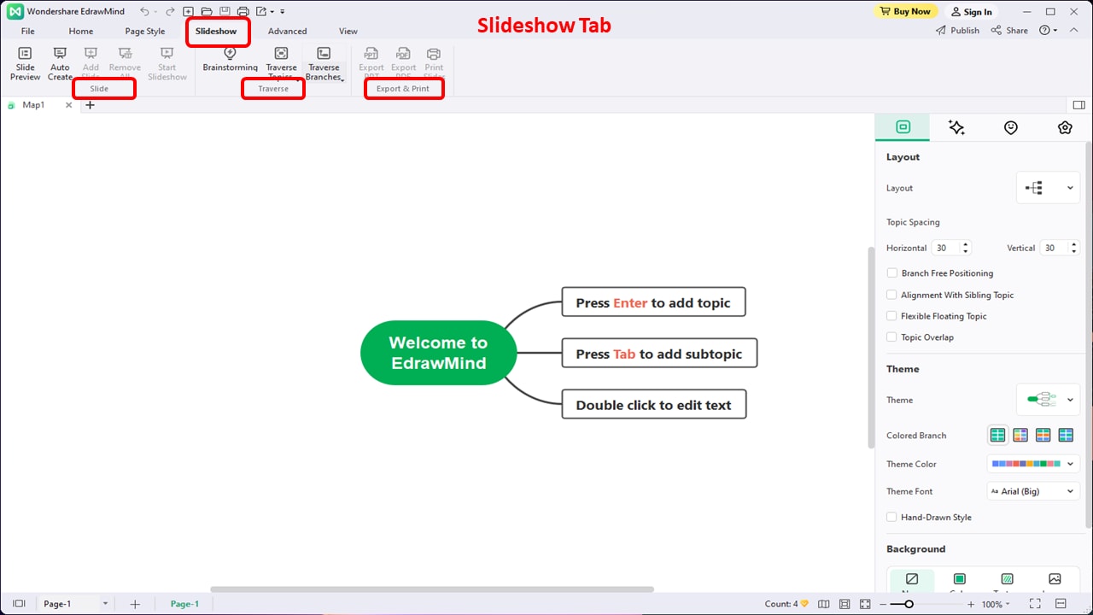Viewport: 1093px width, 615px height.
Task: Expand the quick access toolbar customize arrow
Action: 283,12
